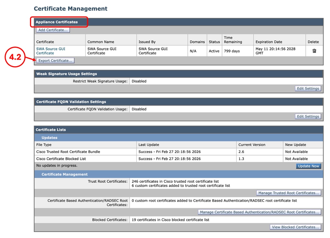Viewport: 330px width, 238px height.
Task: Edit Certificate FQDN Validation Settings
Action: [308, 116]
